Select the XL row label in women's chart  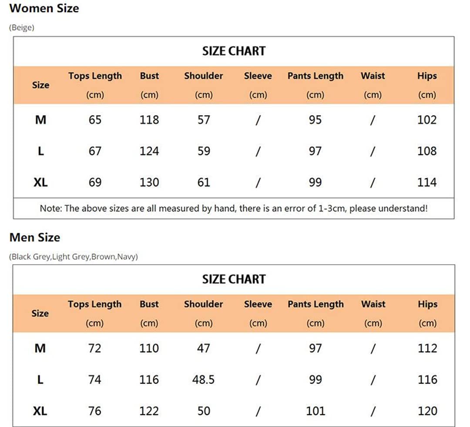click(40, 182)
